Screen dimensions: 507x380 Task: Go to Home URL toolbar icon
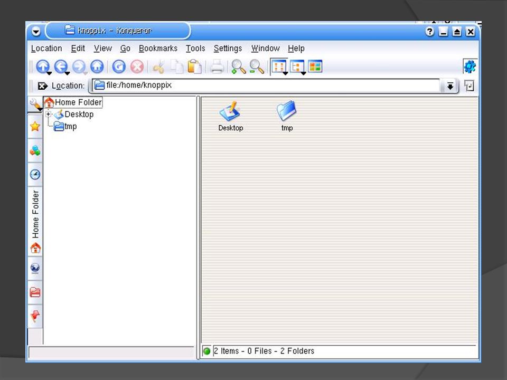click(97, 66)
